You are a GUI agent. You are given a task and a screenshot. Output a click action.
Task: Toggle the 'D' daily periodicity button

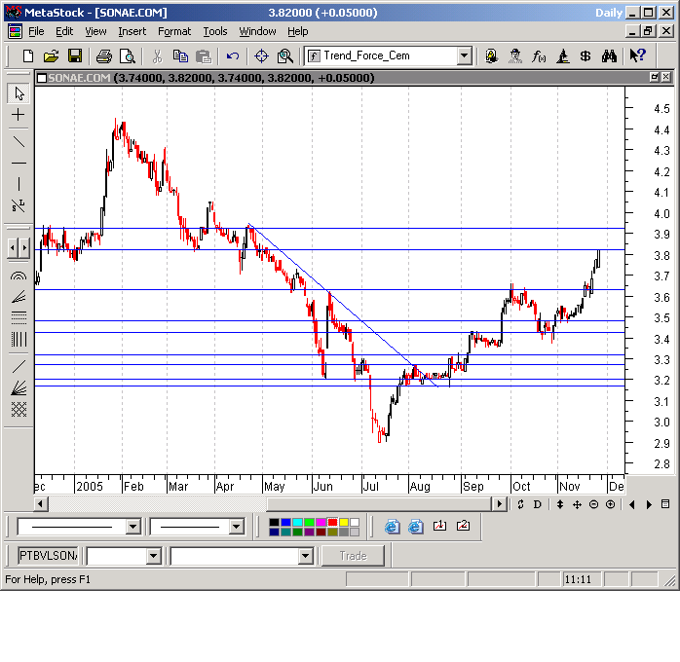(x=537, y=504)
